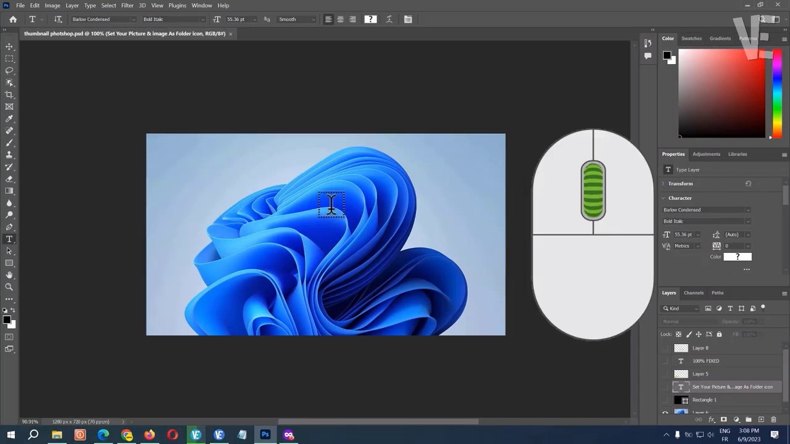Show the Layer 5 layer
This screenshot has width=790, height=444.
coord(665,374)
